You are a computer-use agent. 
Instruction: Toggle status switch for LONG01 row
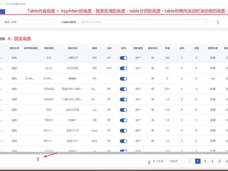tap(123, 99)
